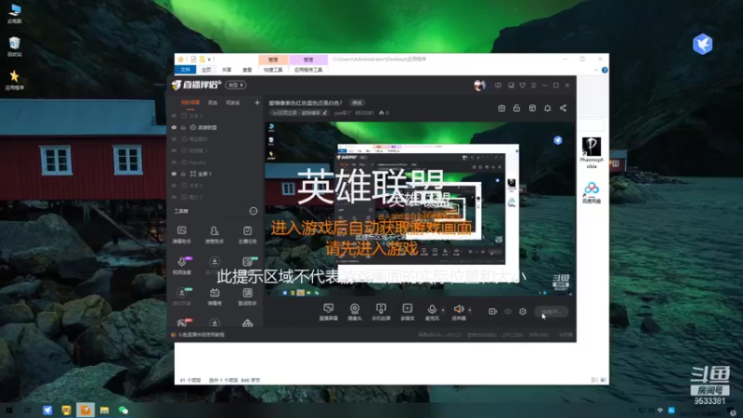
Task: Click the share icon in the stream info bar
Action: [563, 108]
